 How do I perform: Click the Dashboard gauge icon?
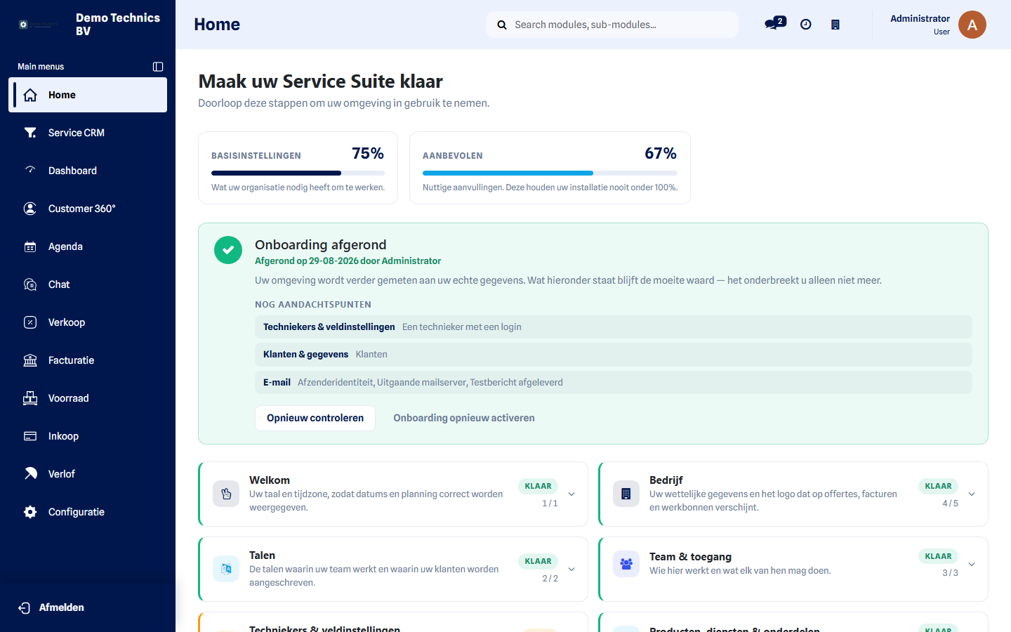(30, 171)
